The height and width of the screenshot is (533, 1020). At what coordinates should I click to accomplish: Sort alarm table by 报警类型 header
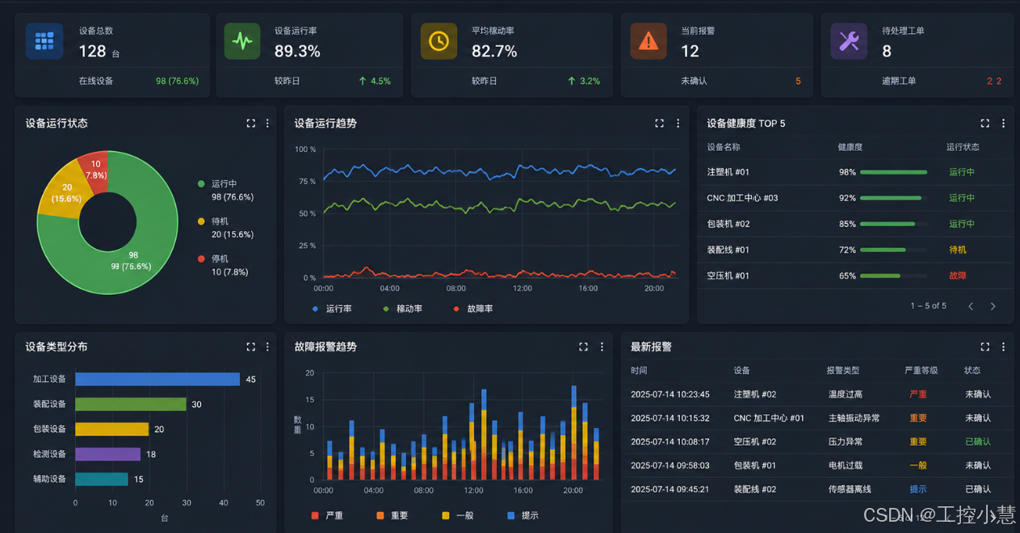(x=842, y=370)
